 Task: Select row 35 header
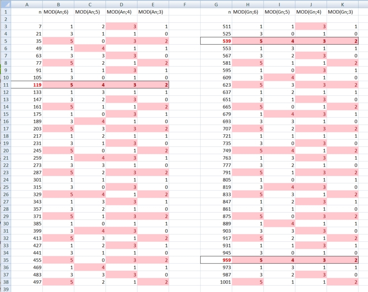(x=6, y=260)
